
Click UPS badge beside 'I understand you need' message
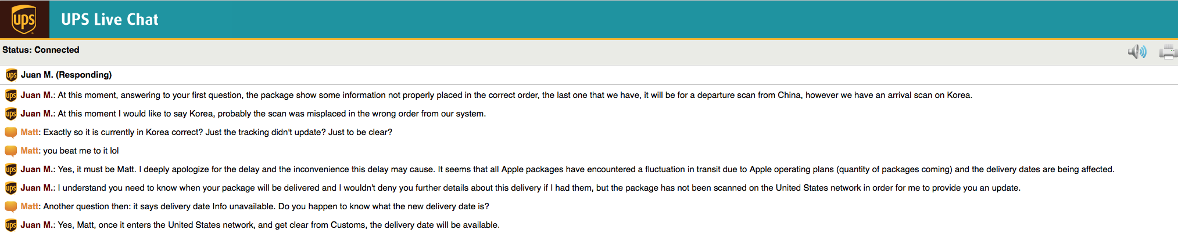click(x=11, y=188)
